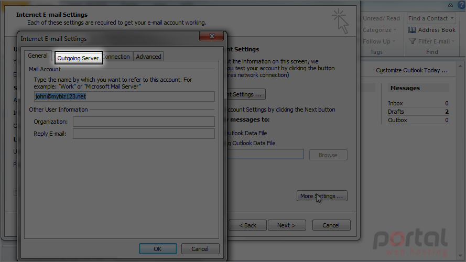Open the Help question mark icon
Viewport: 466px width, 262px height.
(x=461, y=5)
